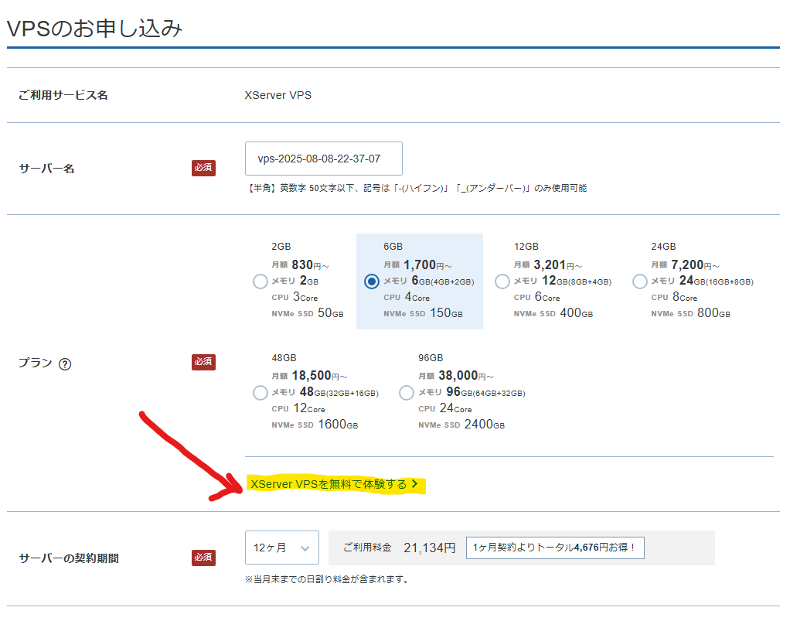
Task: Click the CPU 4Core text
Action: pos(407,297)
